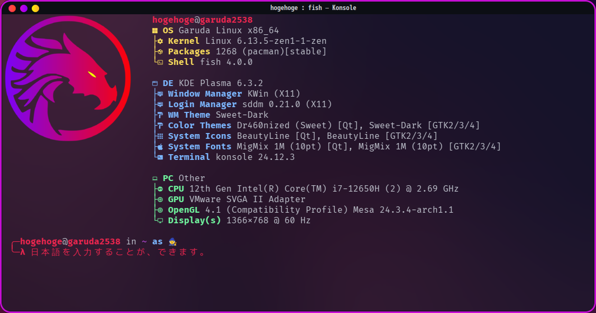Click the 'KWin (X11)' value
Image resolution: width=596 pixels, height=313 pixels.
274,94
